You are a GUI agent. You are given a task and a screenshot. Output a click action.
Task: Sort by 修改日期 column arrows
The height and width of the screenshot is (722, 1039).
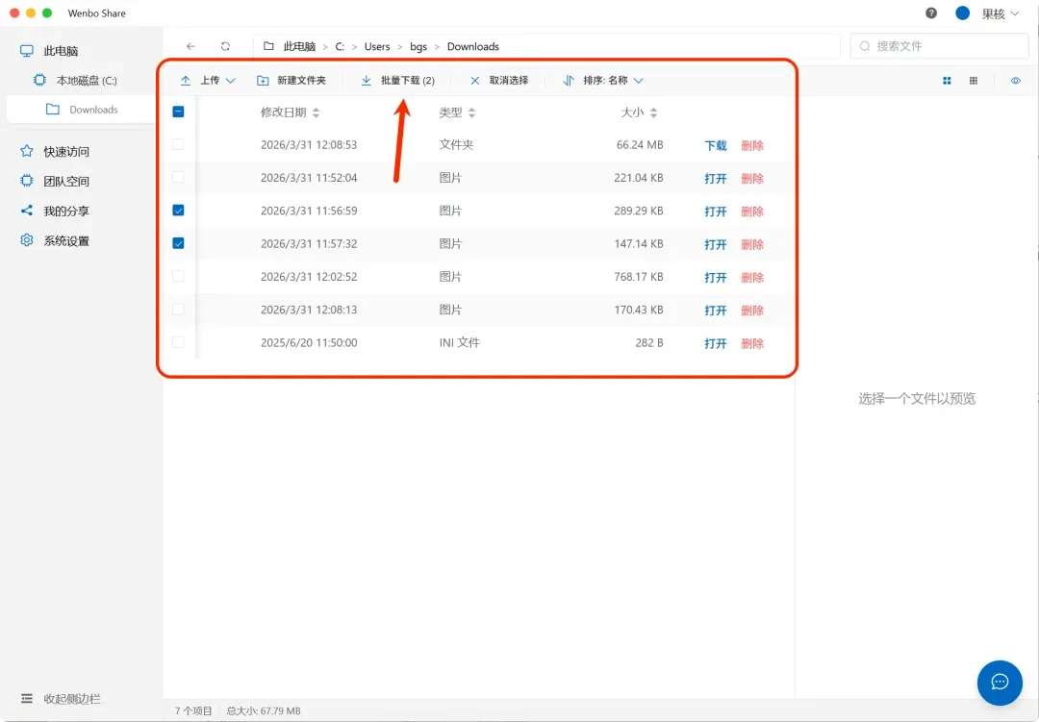pyautogui.click(x=317, y=112)
